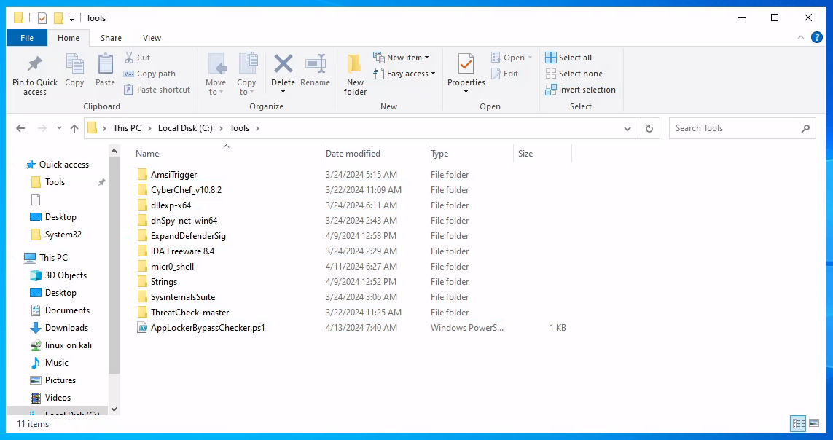Switch to Details view layout
833x440 pixels.
798,423
